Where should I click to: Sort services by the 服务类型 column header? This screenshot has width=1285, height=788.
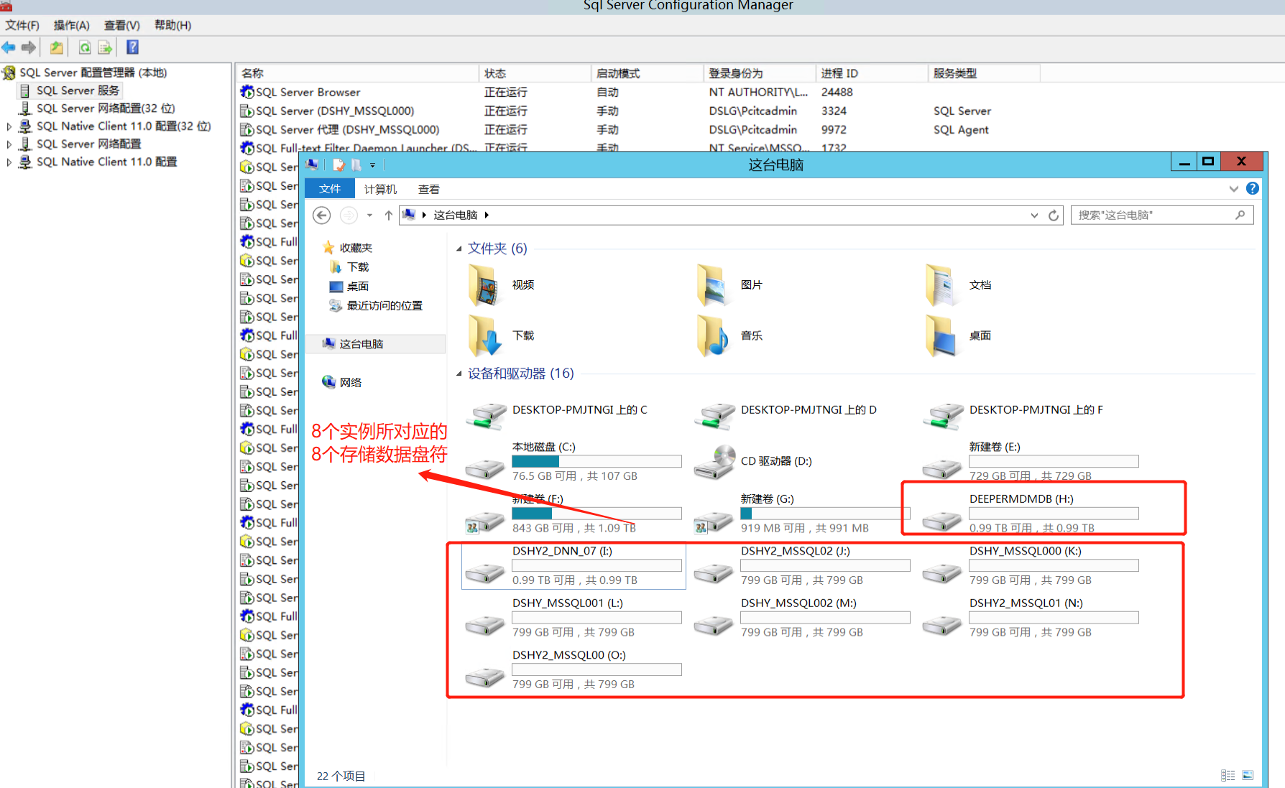coord(984,73)
